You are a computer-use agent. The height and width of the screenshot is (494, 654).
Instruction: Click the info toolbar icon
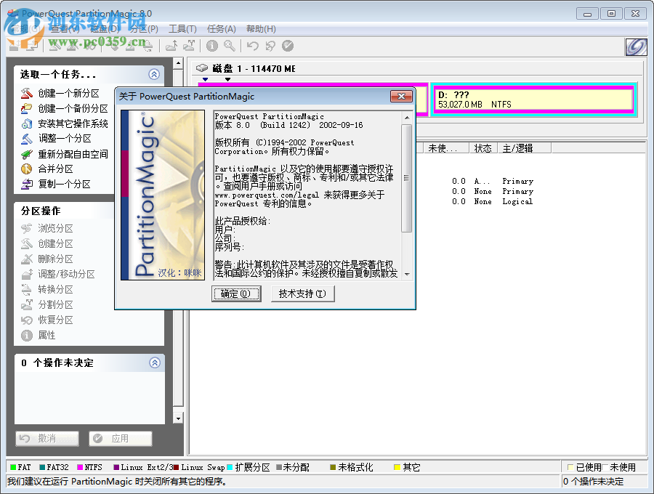211,46
